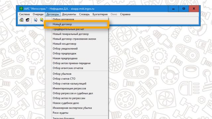Open the Система menu
Screen dimensions: 212x119
[x=24, y=14]
